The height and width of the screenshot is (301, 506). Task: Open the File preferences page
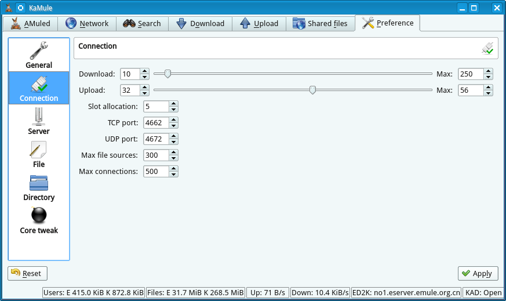tap(39, 154)
